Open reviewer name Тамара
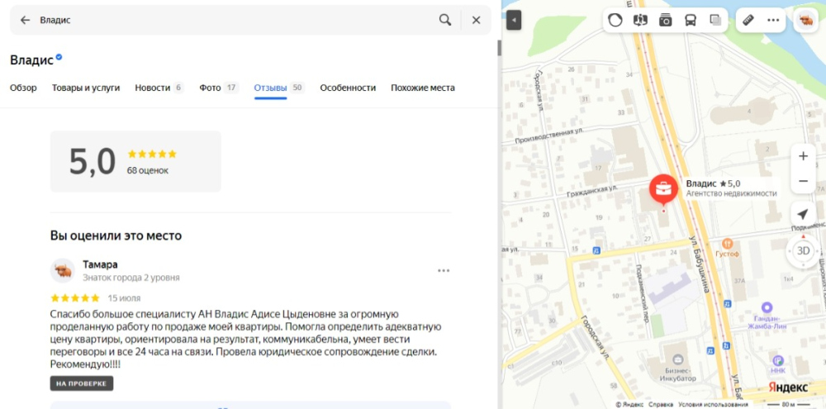The width and height of the screenshot is (826, 409). pos(100,264)
